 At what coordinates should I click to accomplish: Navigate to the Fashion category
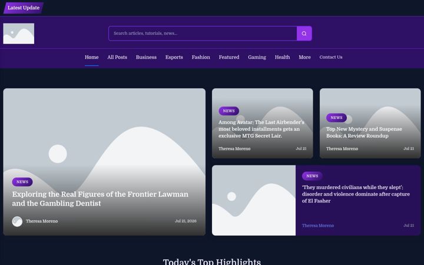pyautogui.click(x=201, y=57)
